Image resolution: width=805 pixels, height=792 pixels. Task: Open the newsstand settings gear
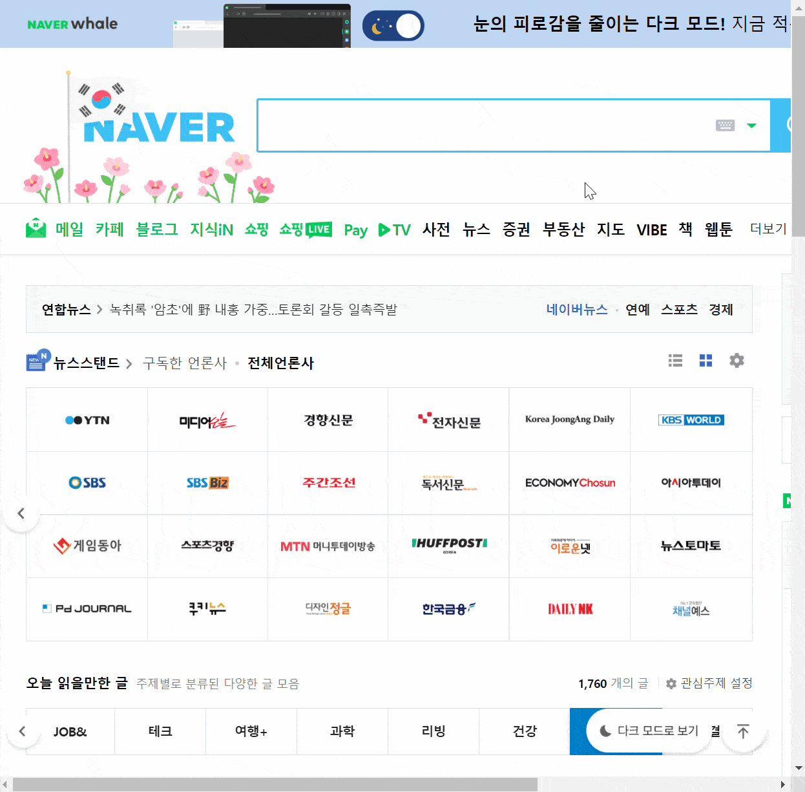point(737,360)
